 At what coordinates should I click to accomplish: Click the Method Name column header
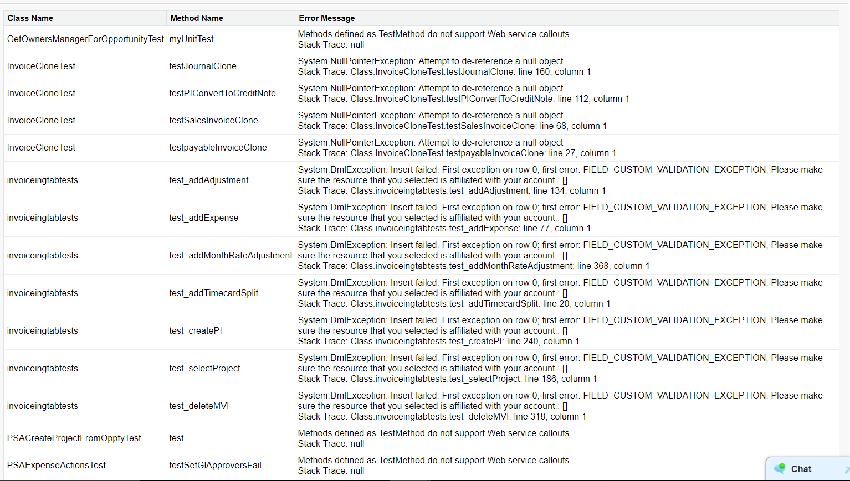[197, 18]
